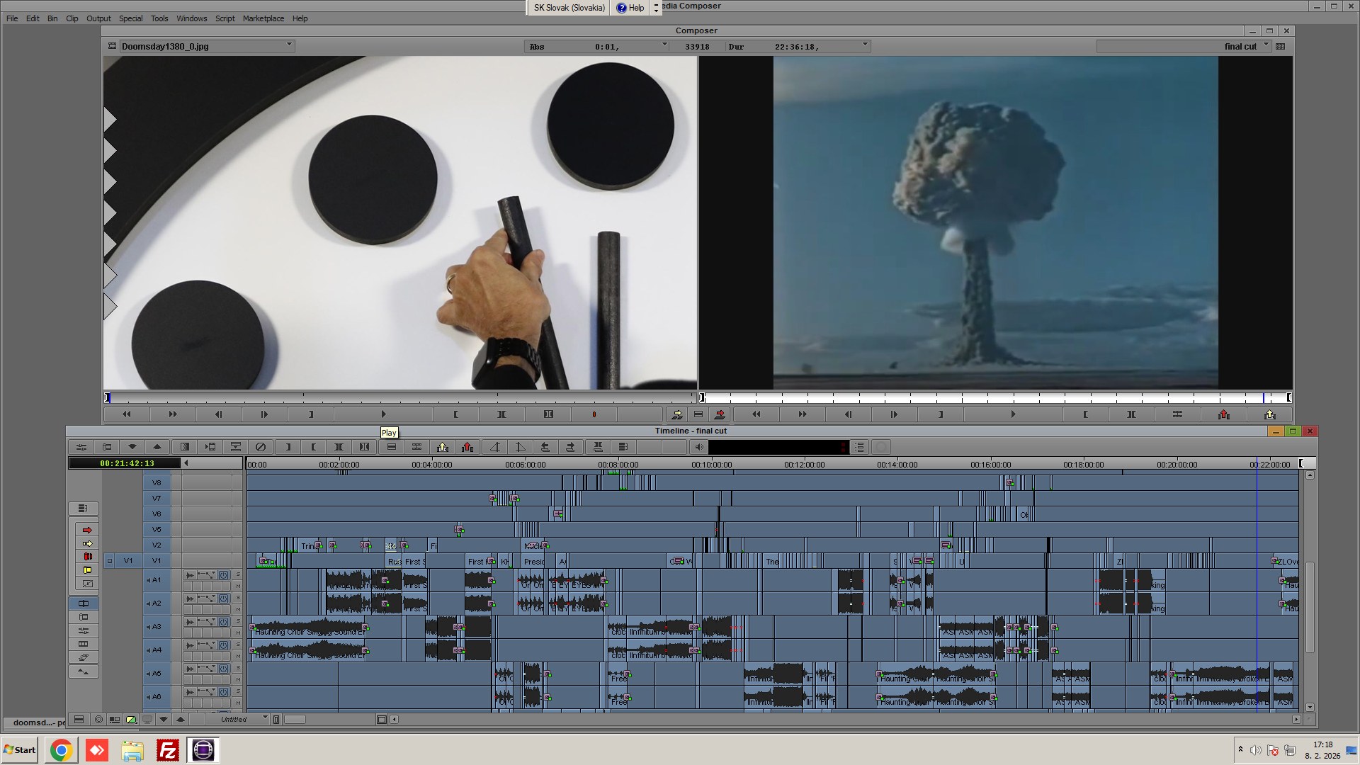Fast forward the source monitor clip

tap(172, 414)
